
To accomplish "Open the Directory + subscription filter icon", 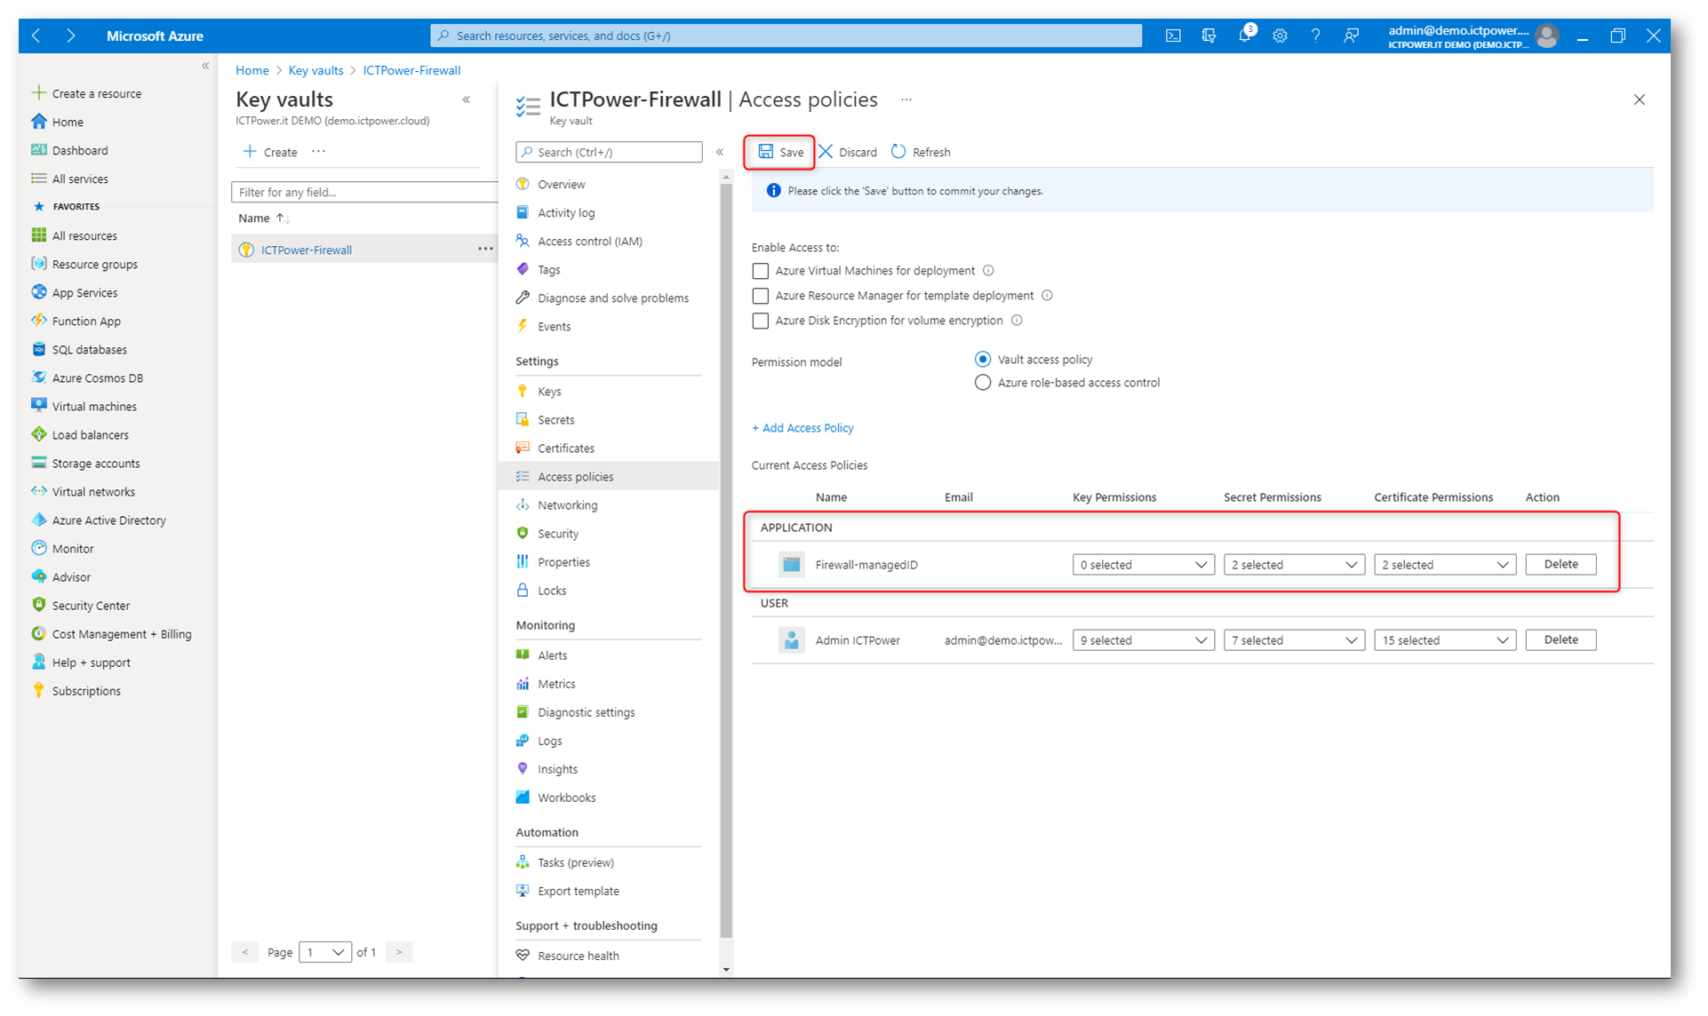I will [1209, 36].
